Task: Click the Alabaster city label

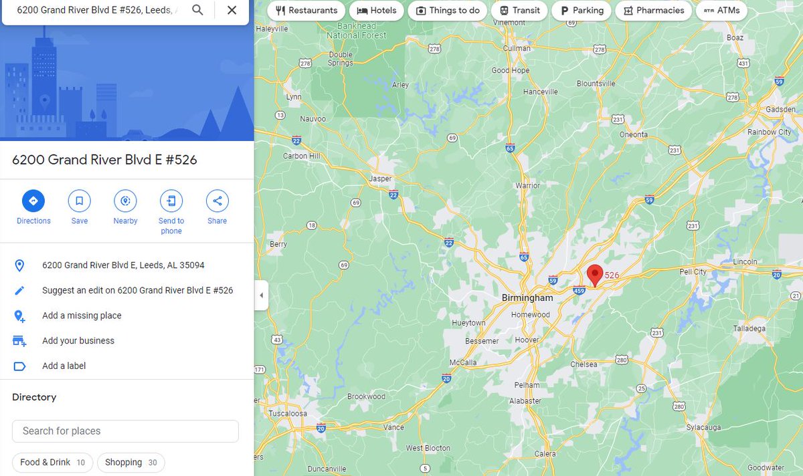Action: (525, 401)
